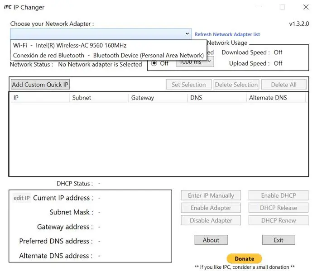Click the yellow Donate button

pyautogui.click(x=244, y=259)
